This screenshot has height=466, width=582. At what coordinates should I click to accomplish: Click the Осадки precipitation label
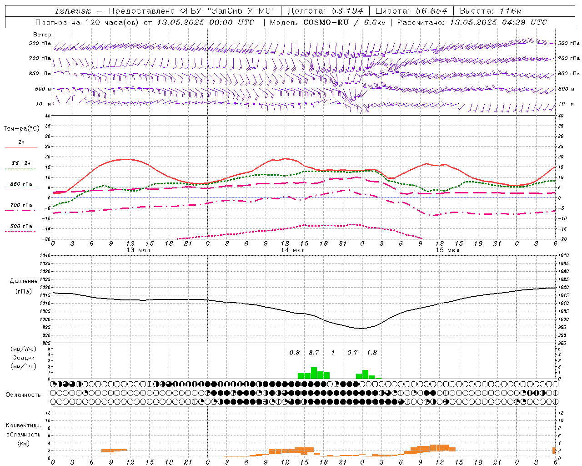tap(24, 358)
